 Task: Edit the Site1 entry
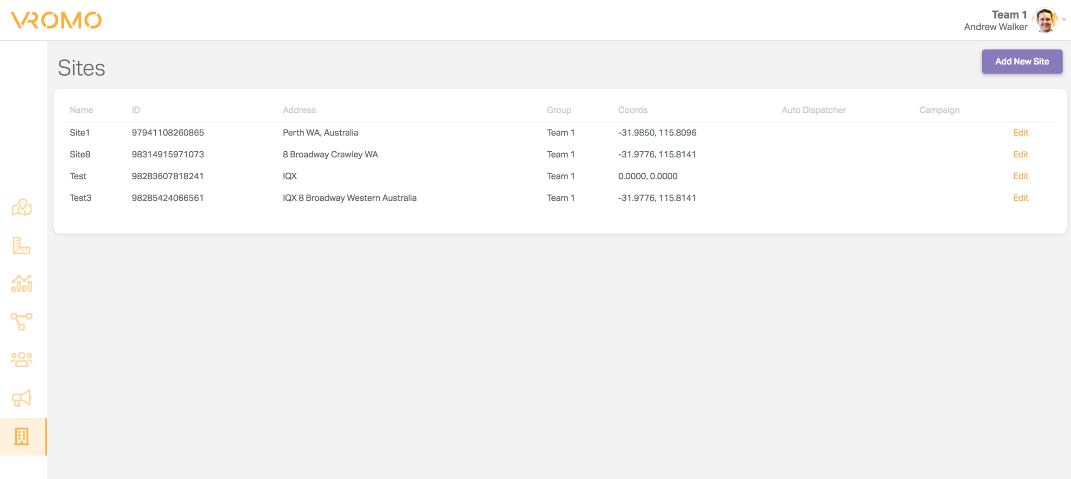[x=1020, y=133]
